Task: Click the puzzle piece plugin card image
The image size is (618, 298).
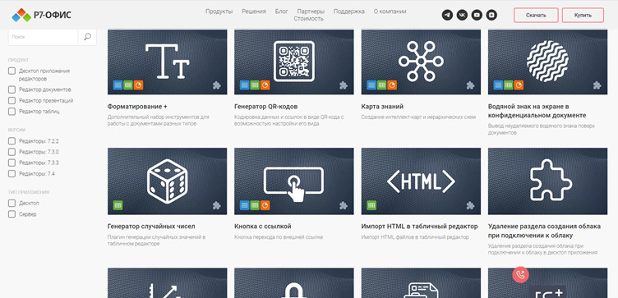Action: coord(547,181)
